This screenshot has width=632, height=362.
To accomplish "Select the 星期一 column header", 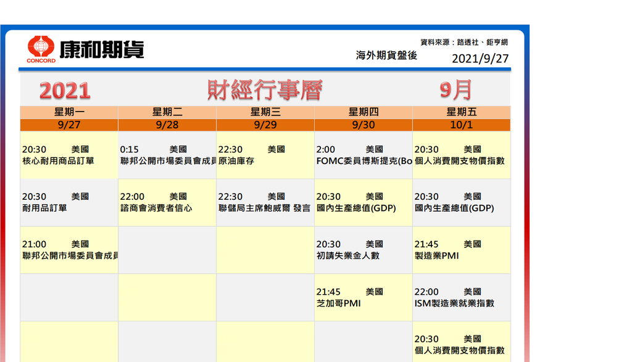I will tap(69, 112).
